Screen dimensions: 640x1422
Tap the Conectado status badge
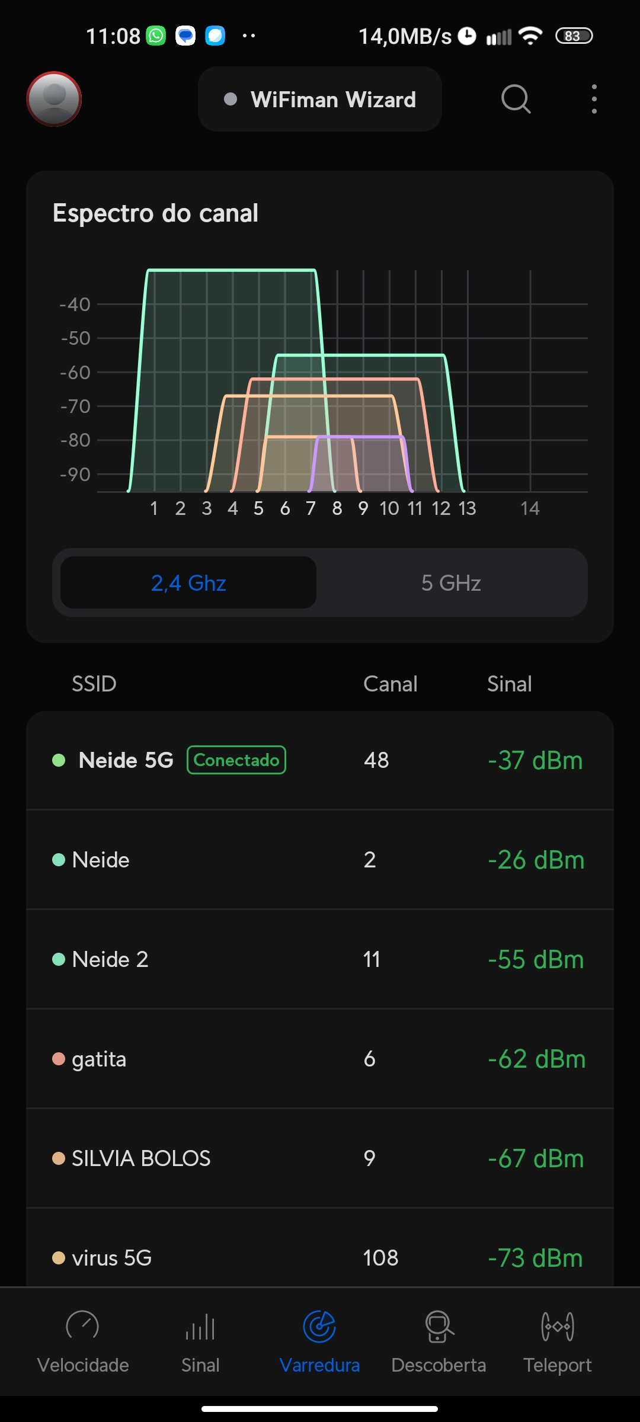click(236, 760)
